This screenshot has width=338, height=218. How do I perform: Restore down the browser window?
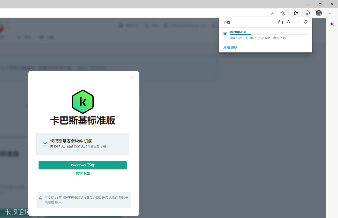click(x=320, y=4)
